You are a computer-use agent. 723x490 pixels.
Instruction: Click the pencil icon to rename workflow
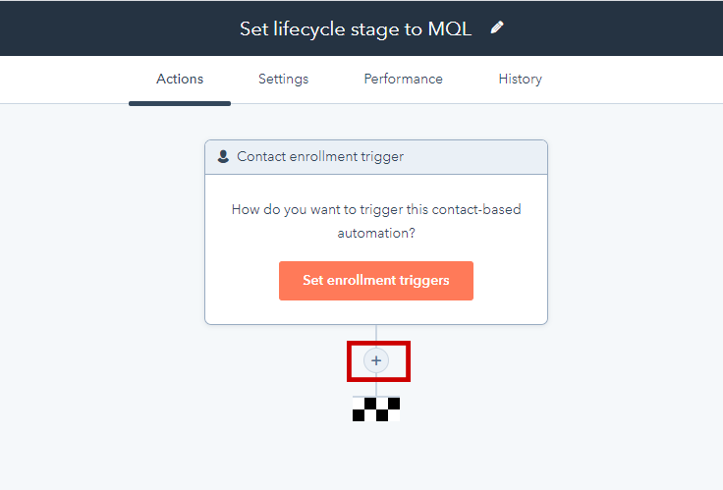point(497,28)
